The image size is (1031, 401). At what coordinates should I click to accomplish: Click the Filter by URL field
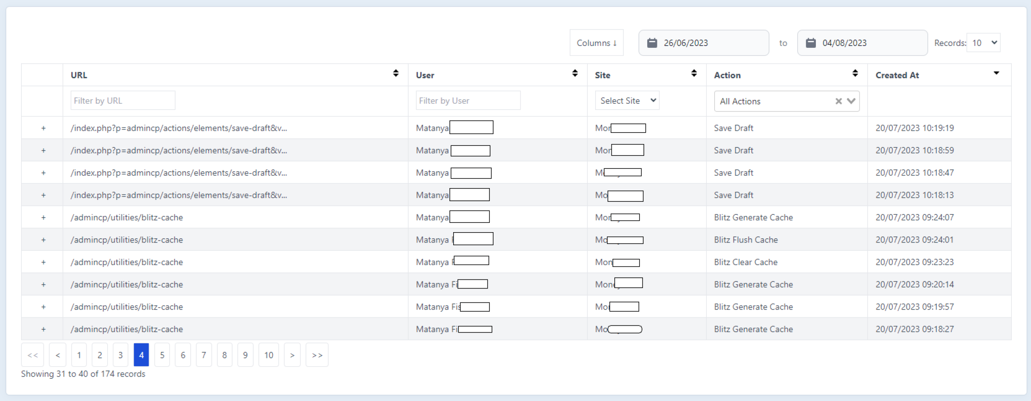(123, 100)
